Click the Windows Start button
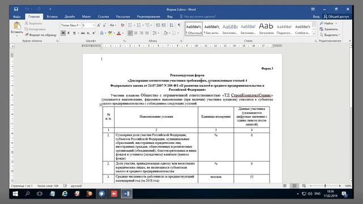The height and width of the screenshot is (204, 363). point(15,194)
